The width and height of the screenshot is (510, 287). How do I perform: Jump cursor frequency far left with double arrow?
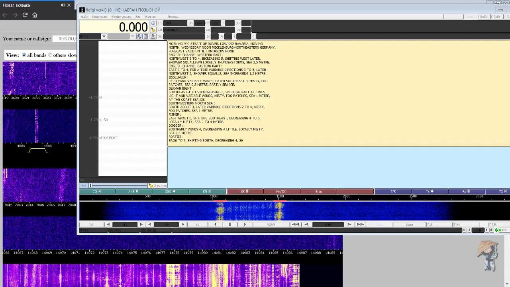296,224
